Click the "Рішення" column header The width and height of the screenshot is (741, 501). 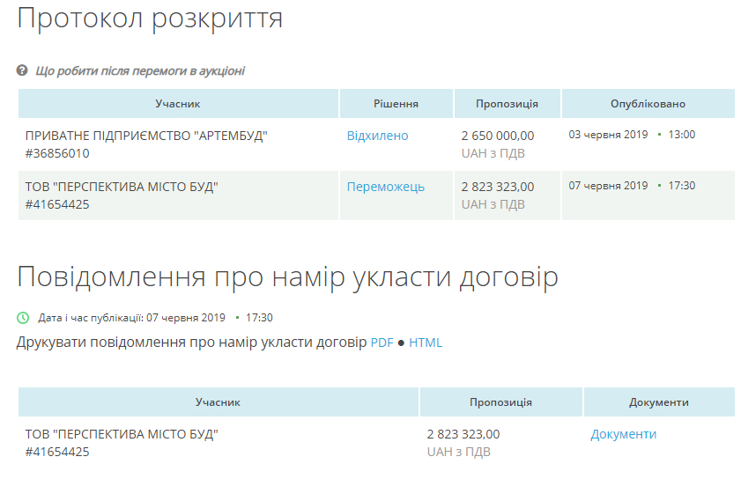[396, 104]
